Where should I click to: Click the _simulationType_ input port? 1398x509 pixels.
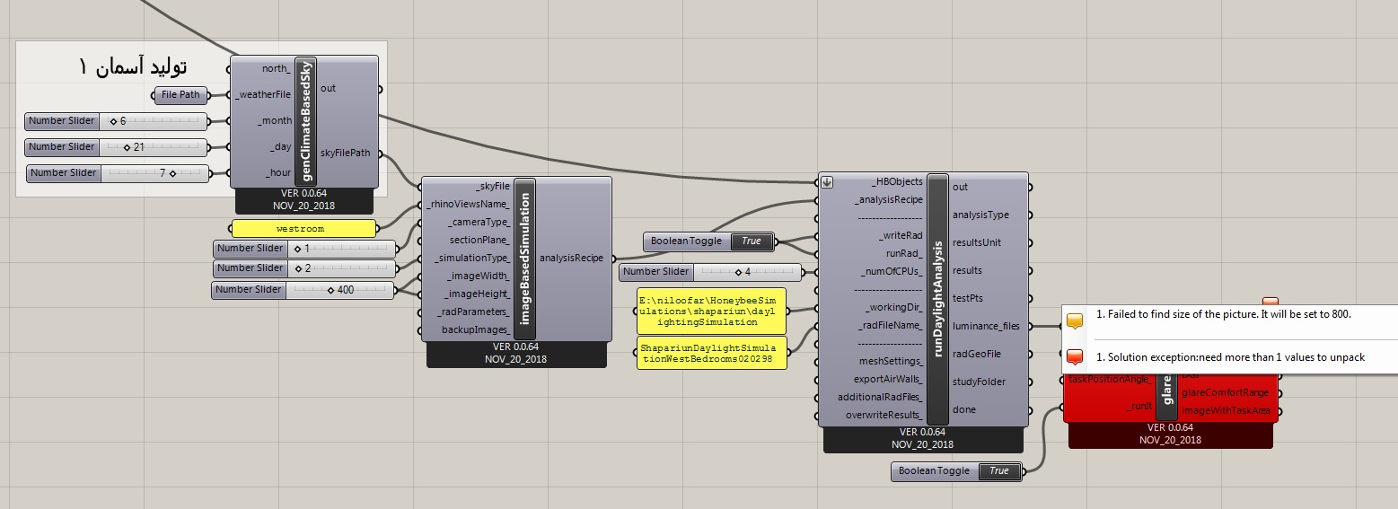point(472,259)
